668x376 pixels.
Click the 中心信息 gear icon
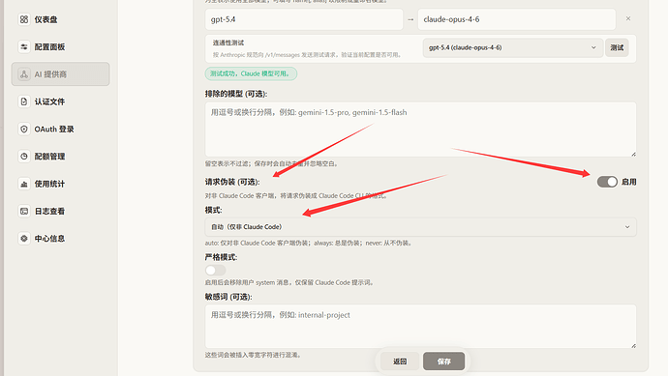[x=24, y=238]
